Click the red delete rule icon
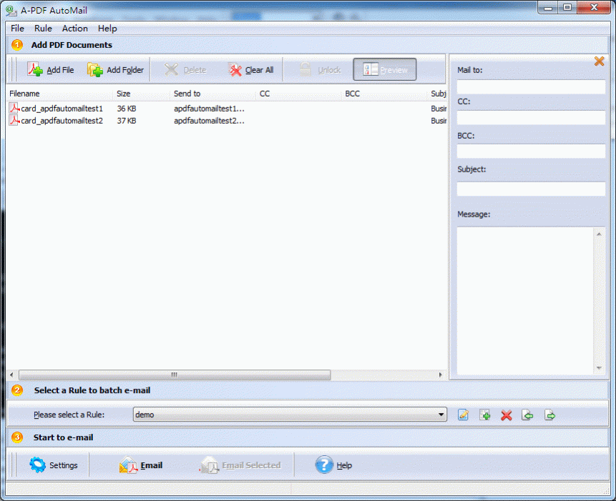616x501 pixels. click(x=507, y=415)
